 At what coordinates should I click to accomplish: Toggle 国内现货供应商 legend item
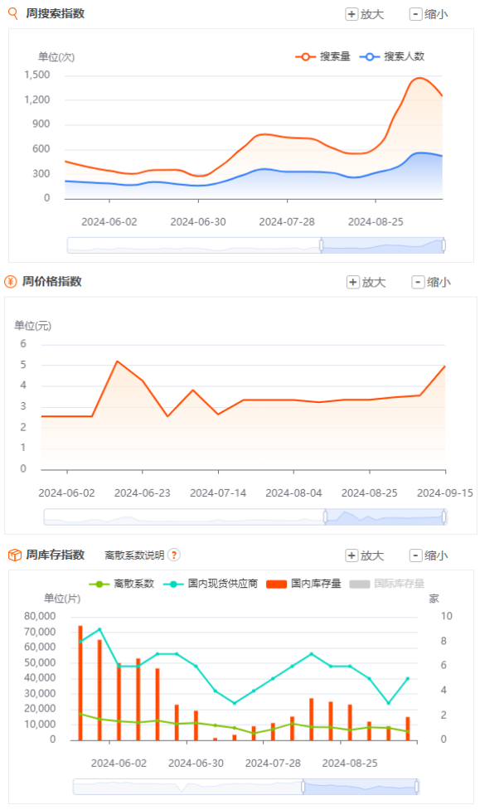point(211,584)
